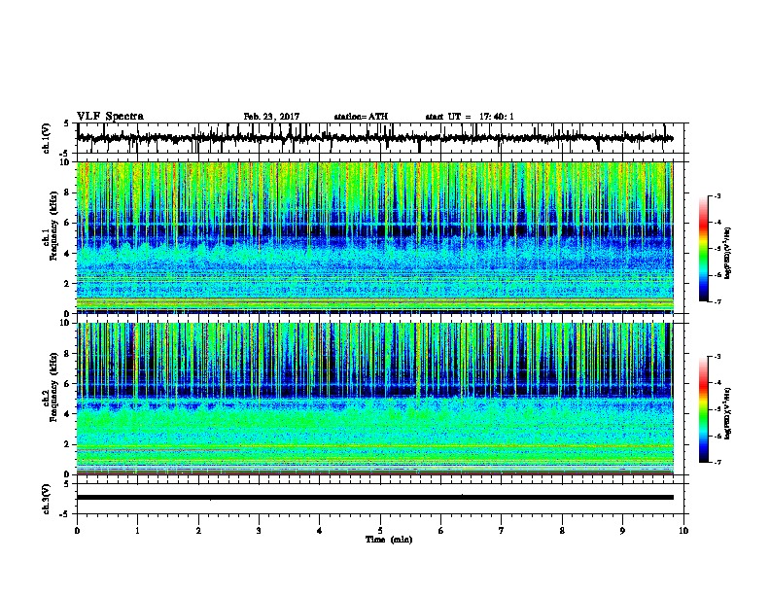This screenshot has height=595, width=770.
Task: Click the "VLF Spectra" plot title
Action: point(110,117)
